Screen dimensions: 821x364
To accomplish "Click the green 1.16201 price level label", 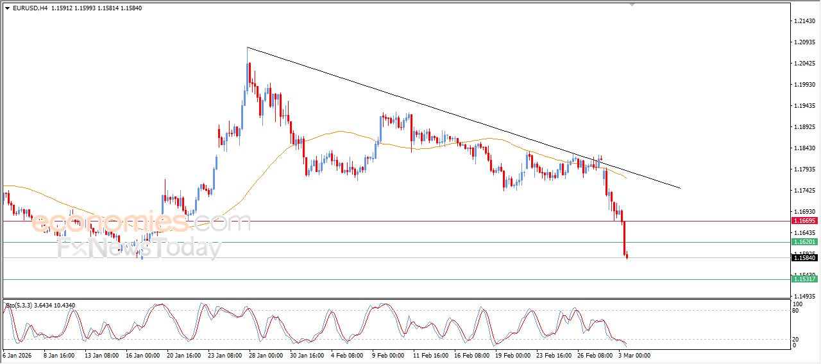I will point(804,242).
